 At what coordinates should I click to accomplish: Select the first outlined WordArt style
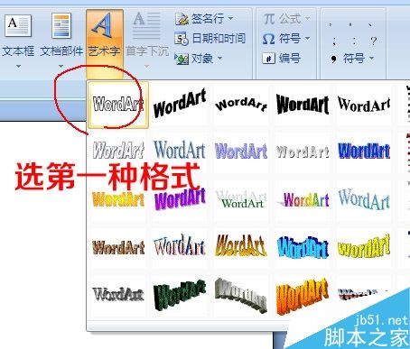tap(118, 105)
